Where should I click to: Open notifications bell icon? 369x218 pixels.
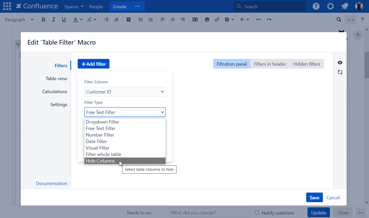(345, 6)
